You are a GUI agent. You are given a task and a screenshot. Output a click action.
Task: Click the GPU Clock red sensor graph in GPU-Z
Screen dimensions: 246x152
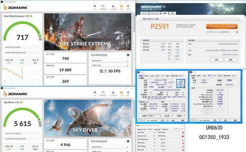(183, 133)
